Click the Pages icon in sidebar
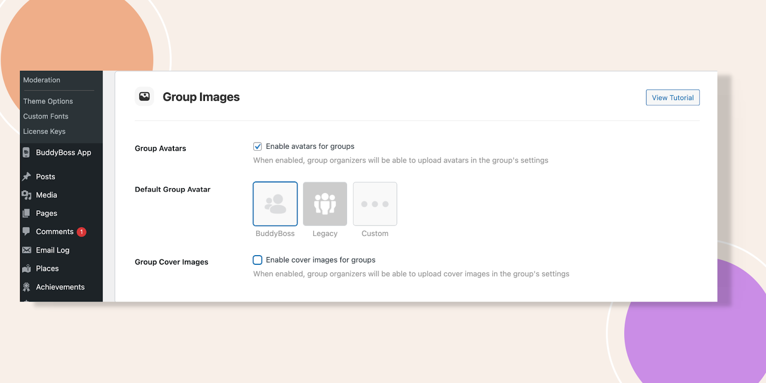The width and height of the screenshot is (766, 383). (26, 213)
